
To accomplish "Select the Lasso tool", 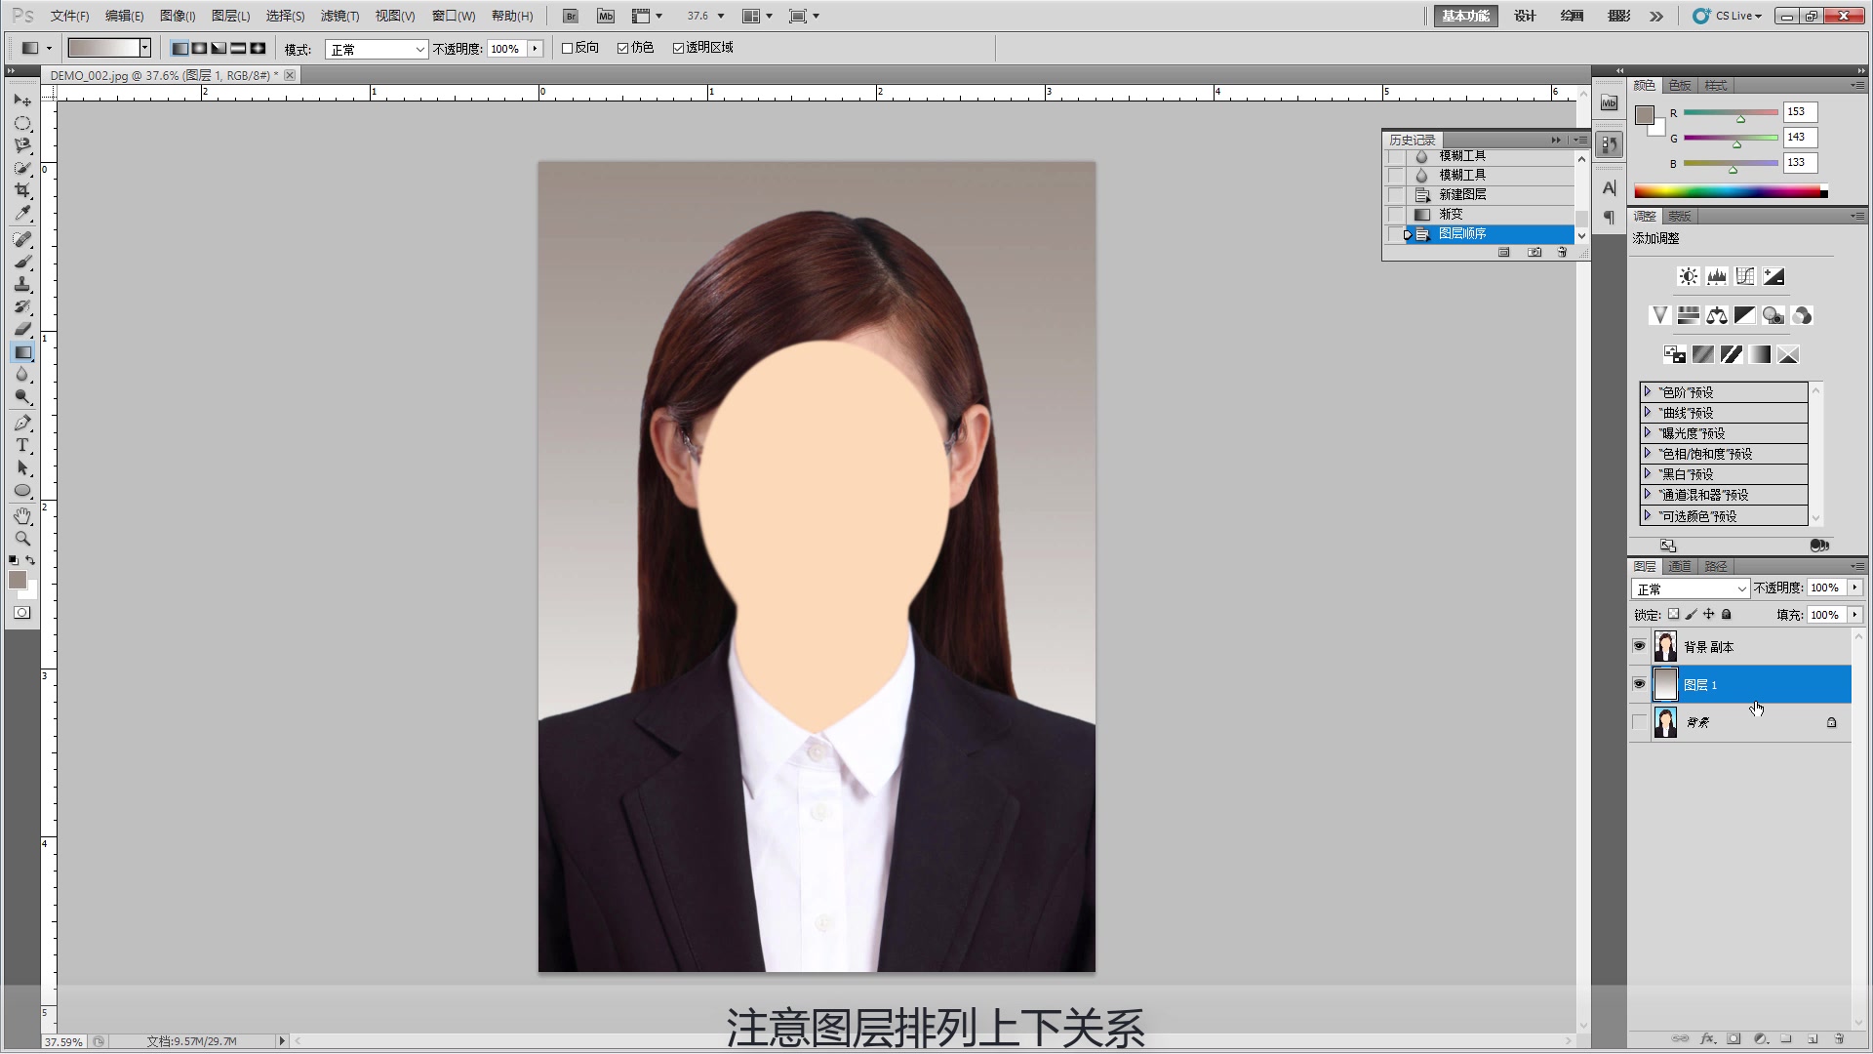I will [22, 145].
